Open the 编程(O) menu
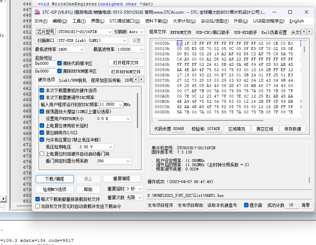The width and height of the screenshot is (316, 245). (60, 21)
